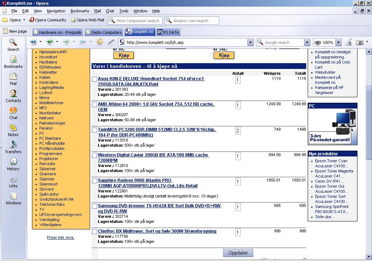Click the Price Comparison search field
This screenshot has height=261, width=372.
(135, 20)
